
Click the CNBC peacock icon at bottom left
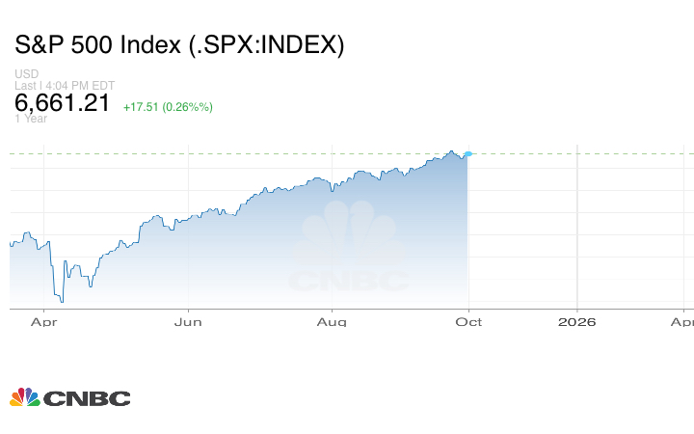[x=24, y=396]
